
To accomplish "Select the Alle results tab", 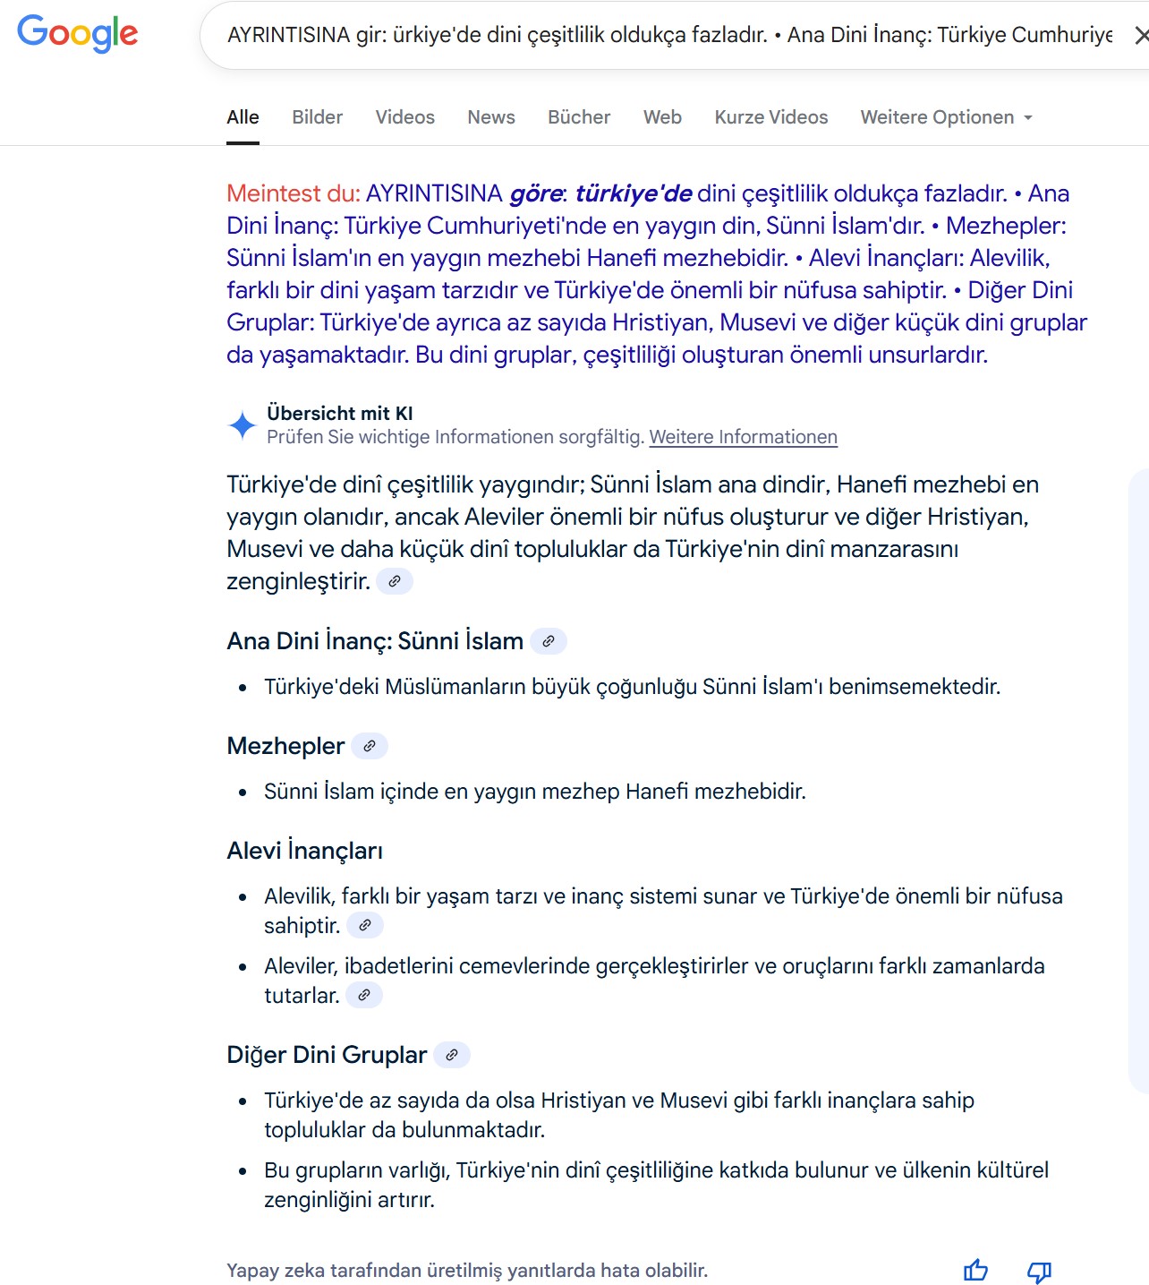I will click(243, 117).
